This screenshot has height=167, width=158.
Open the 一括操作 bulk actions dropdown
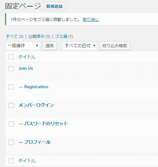[x=23, y=46]
